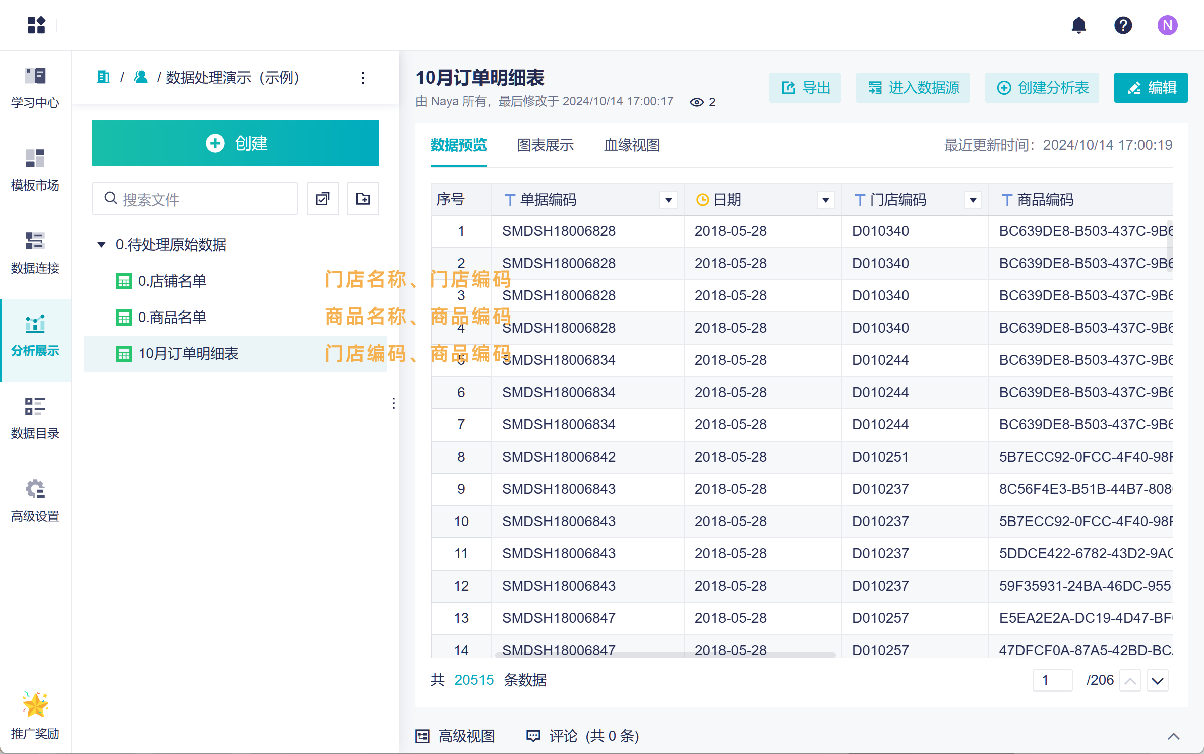1204x754 pixels.
Task: Collapse the 0.待处理原始数据 folder
Action: 101,245
